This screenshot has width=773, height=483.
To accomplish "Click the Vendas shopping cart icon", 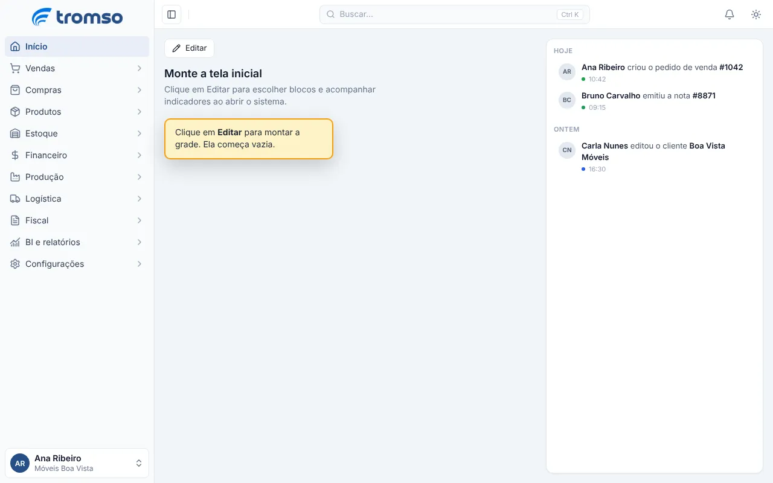I will pyautogui.click(x=15, y=68).
